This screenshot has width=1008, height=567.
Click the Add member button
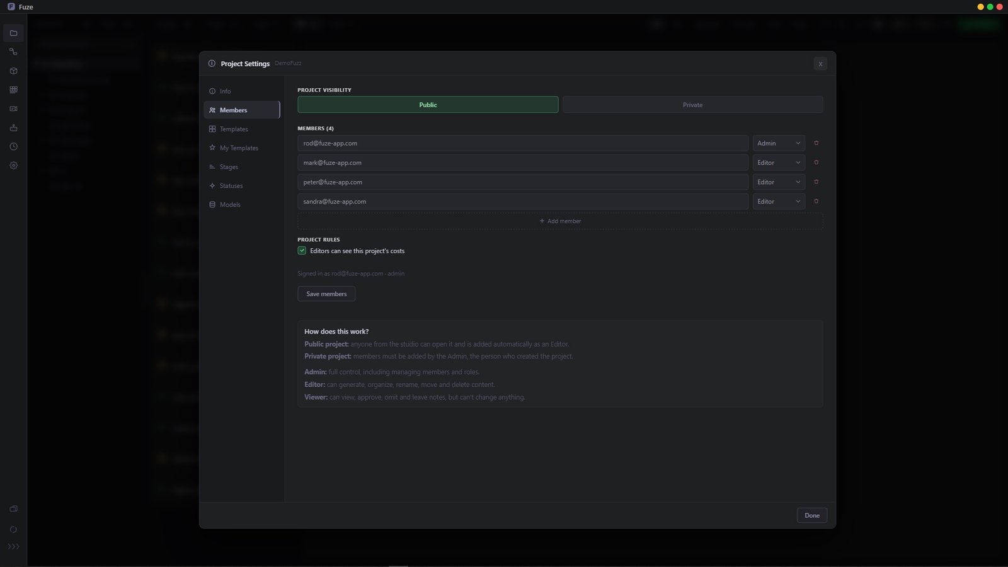click(560, 221)
